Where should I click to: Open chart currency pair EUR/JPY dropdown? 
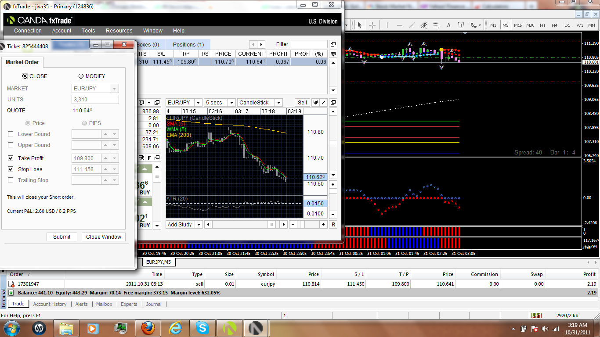(198, 102)
